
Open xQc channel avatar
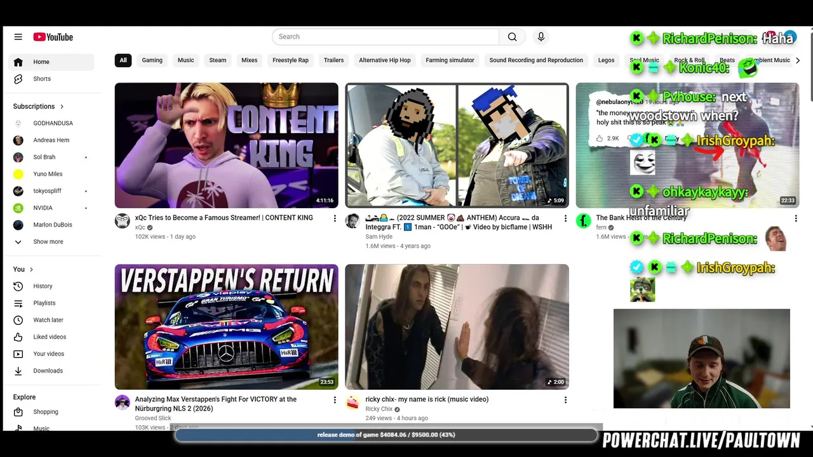[122, 221]
